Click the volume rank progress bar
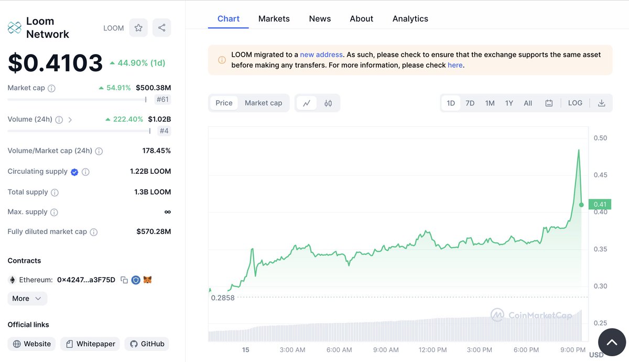This screenshot has width=629, height=362. (x=79, y=131)
